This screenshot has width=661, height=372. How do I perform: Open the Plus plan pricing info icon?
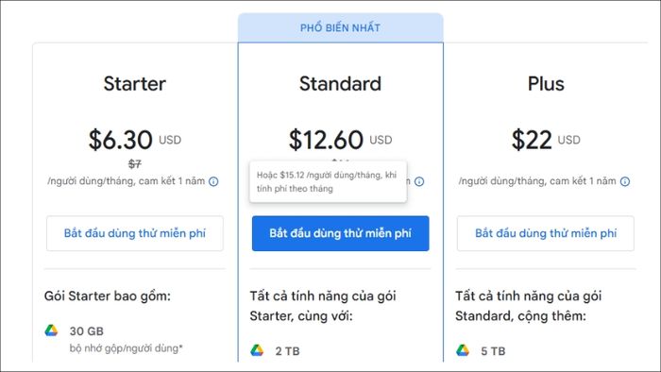click(x=625, y=181)
